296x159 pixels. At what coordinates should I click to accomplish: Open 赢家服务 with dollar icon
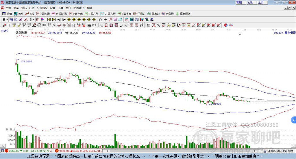click(x=183, y=14)
